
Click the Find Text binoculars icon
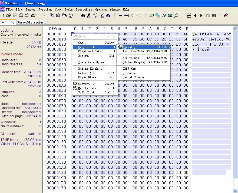point(83,15)
